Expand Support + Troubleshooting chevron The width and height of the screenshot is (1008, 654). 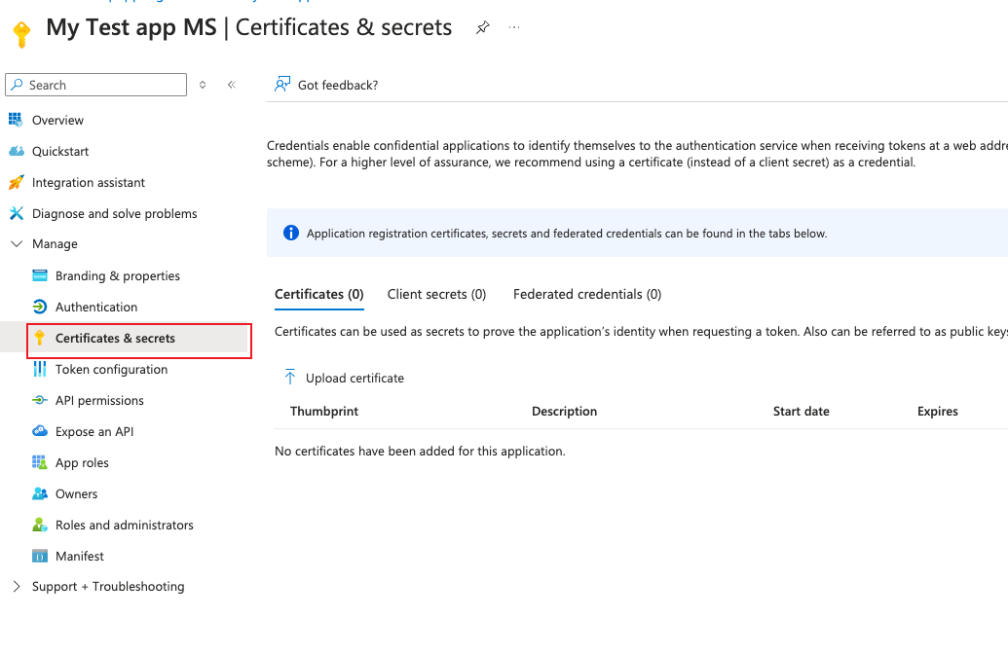pyautogui.click(x=17, y=587)
